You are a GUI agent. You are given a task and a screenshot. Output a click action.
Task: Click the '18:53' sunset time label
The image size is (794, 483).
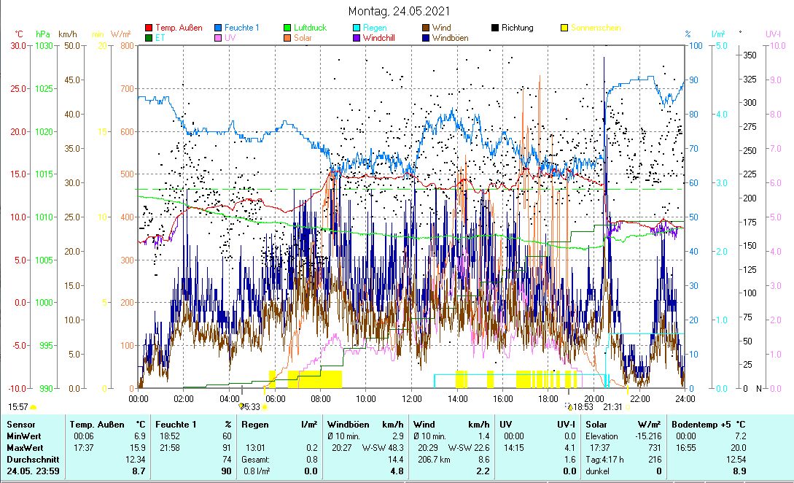(x=583, y=407)
